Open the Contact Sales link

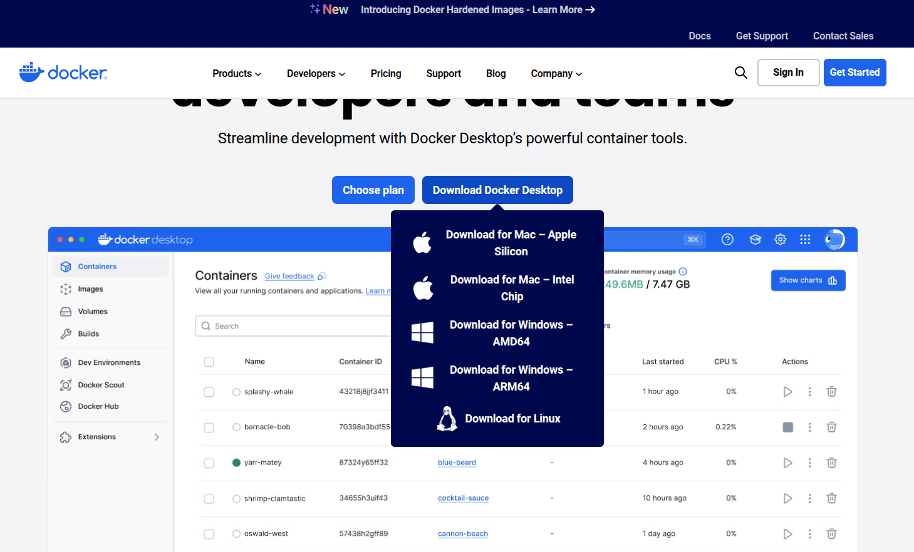843,36
